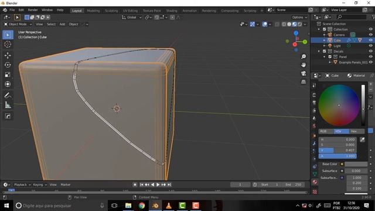This screenshot has width=375, height=211.
Task: Open the File menu
Action: coord(12,10)
